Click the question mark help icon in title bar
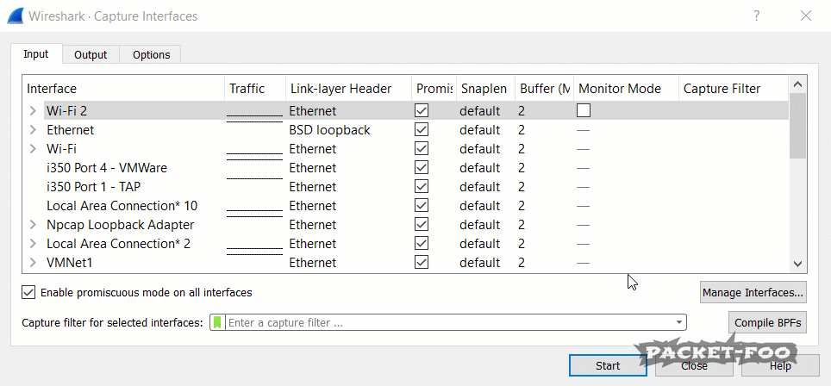 click(757, 16)
